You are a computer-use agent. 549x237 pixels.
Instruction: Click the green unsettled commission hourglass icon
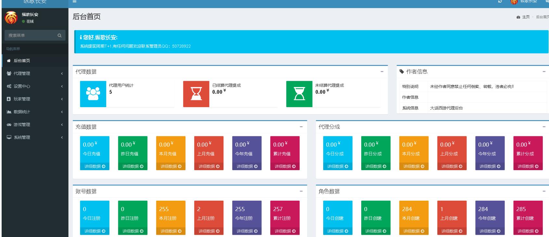299,94
